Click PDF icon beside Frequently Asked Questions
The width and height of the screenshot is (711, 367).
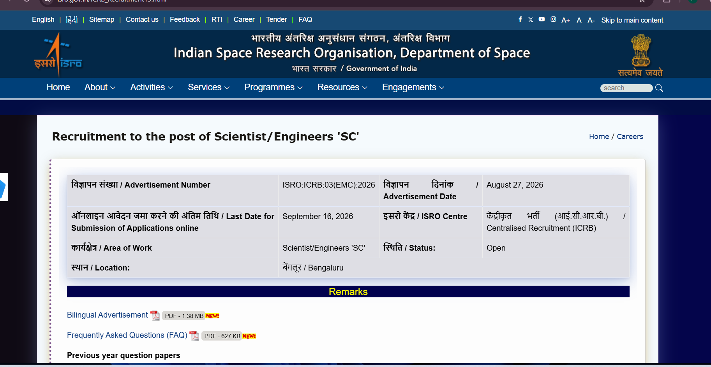[x=194, y=335]
